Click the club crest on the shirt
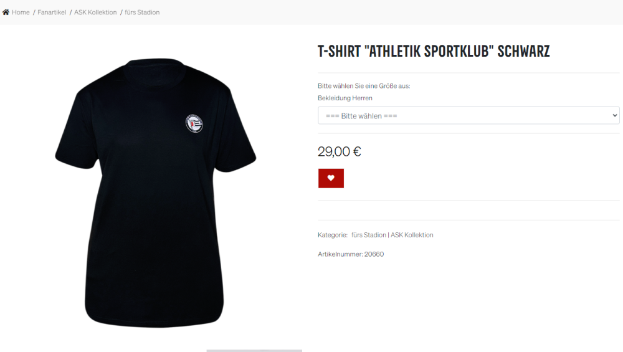This screenshot has width=623, height=352. [194, 123]
